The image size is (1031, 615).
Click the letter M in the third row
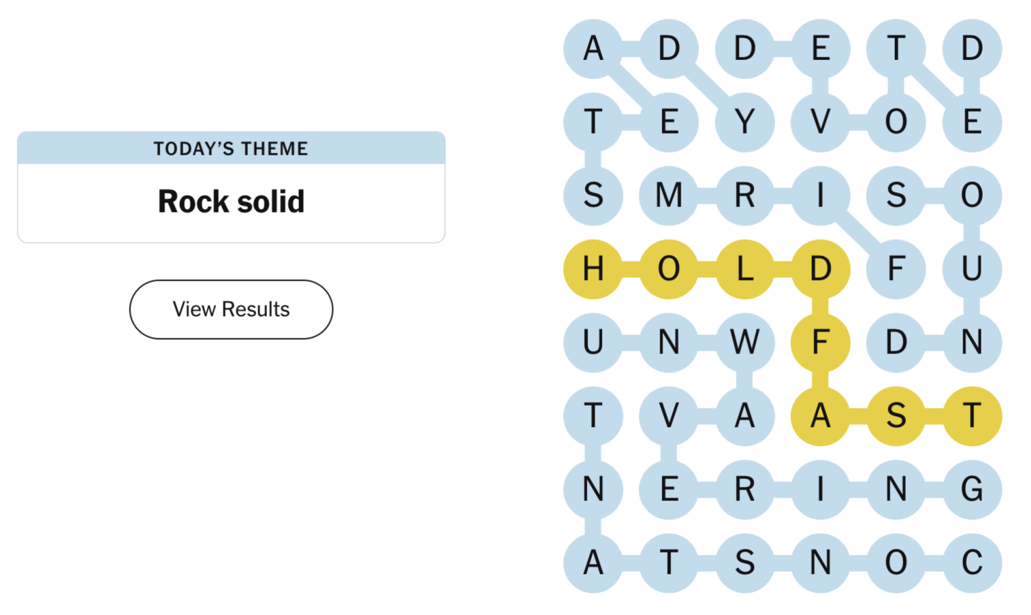pos(669,195)
